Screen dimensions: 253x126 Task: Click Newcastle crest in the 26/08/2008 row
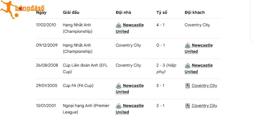tap(188, 66)
